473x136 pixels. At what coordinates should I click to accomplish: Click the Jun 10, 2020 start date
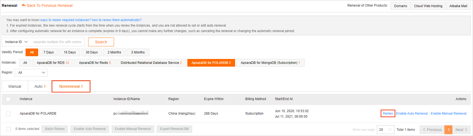pos(292,111)
